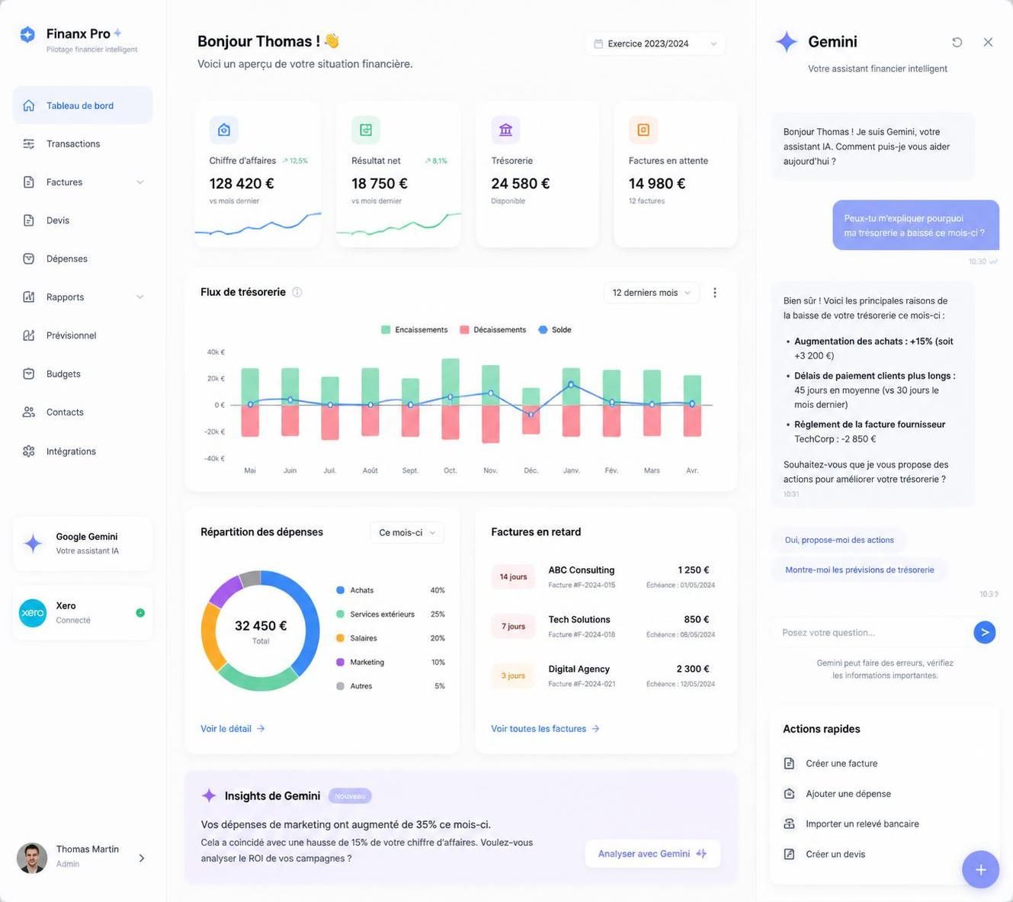Click the blue Achats legend swatch

(x=340, y=590)
